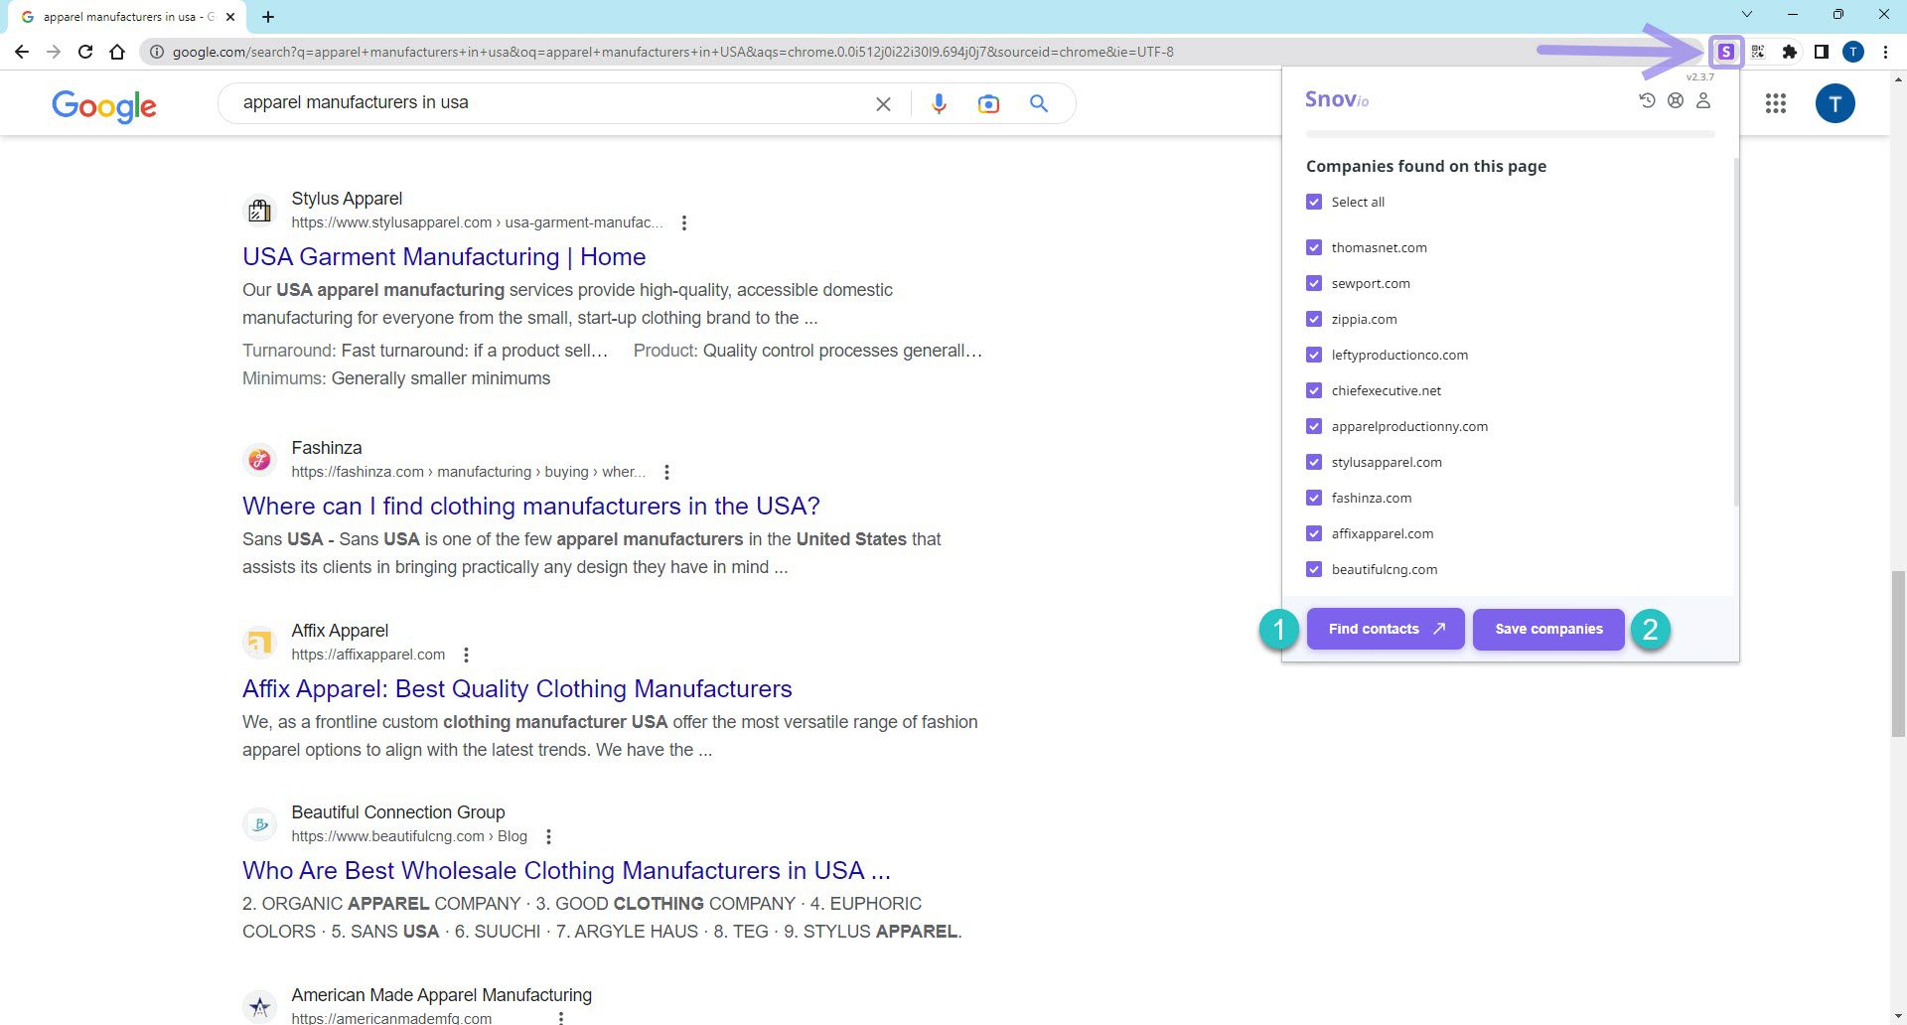Start a voice search with the microphone icon

pos(938,102)
